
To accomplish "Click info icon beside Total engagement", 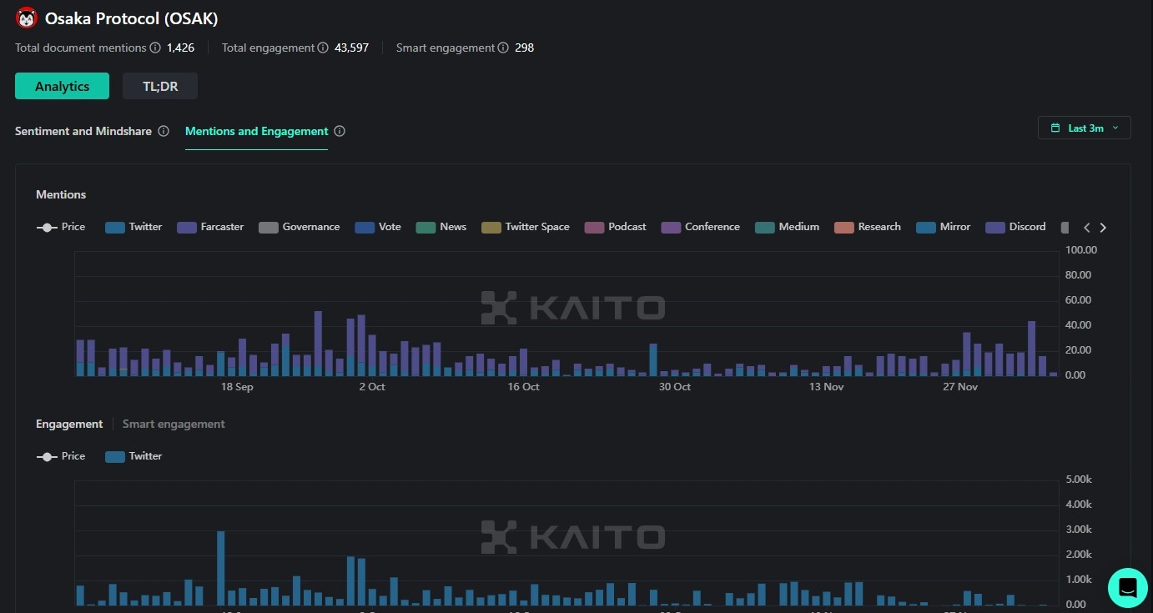I will (x=323, y=48).
